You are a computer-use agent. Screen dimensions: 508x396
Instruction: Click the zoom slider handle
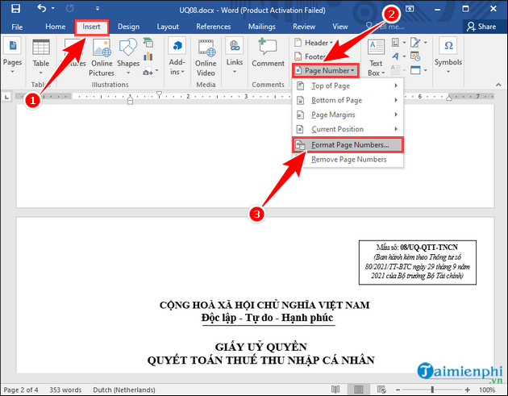coord(432,390)
